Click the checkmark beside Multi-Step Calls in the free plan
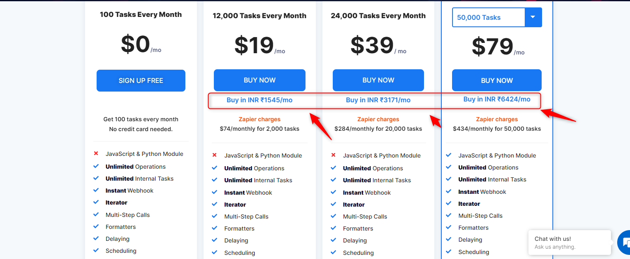630x259 pixels. point(96,214)
